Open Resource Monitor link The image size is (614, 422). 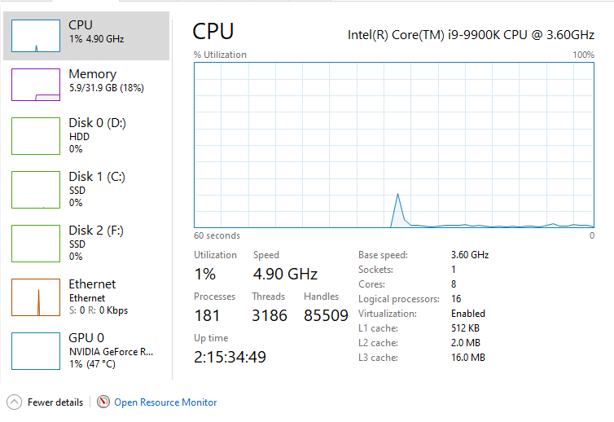click(x=165, y=402)
